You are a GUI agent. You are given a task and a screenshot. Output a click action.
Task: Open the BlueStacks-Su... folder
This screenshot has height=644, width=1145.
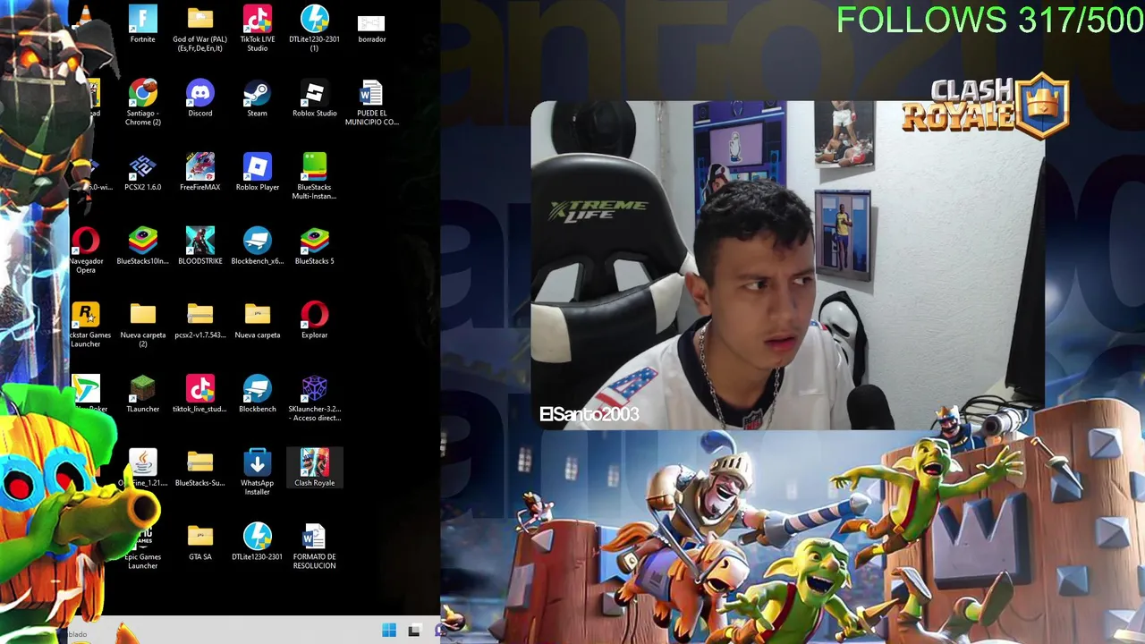pyautogui.click(x=200, y=469)
